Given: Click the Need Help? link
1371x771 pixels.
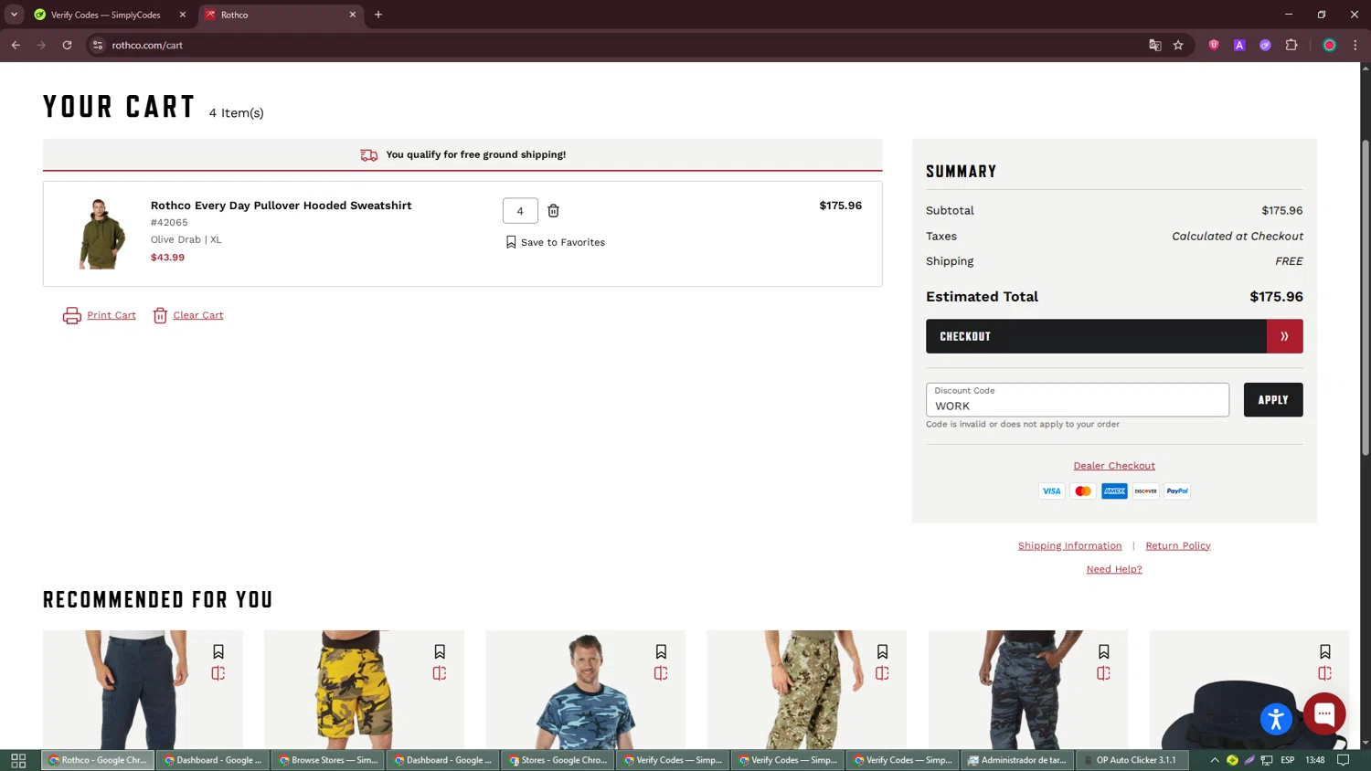Looking at the screenshot, I should [1114, 569].
